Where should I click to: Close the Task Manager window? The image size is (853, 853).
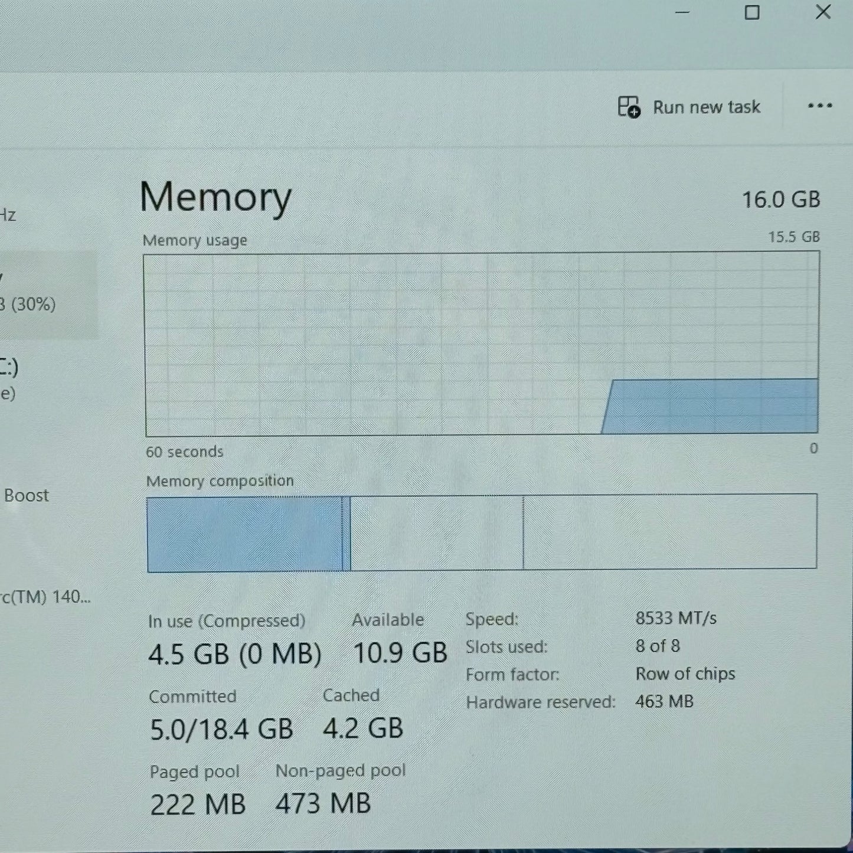(x=822, y=12)
